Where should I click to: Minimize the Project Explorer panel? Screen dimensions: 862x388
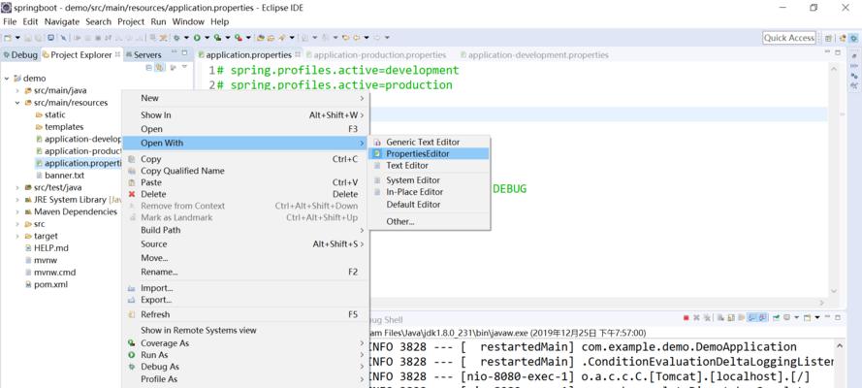click(x=175, y=52)
